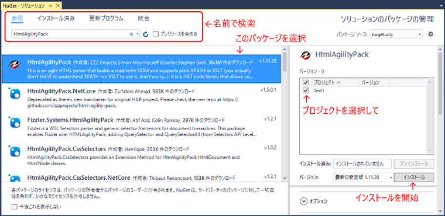The height and width of the screenshot is (216, 445).
Task: Switch to the 統合 tab
Action: (143, 19)
